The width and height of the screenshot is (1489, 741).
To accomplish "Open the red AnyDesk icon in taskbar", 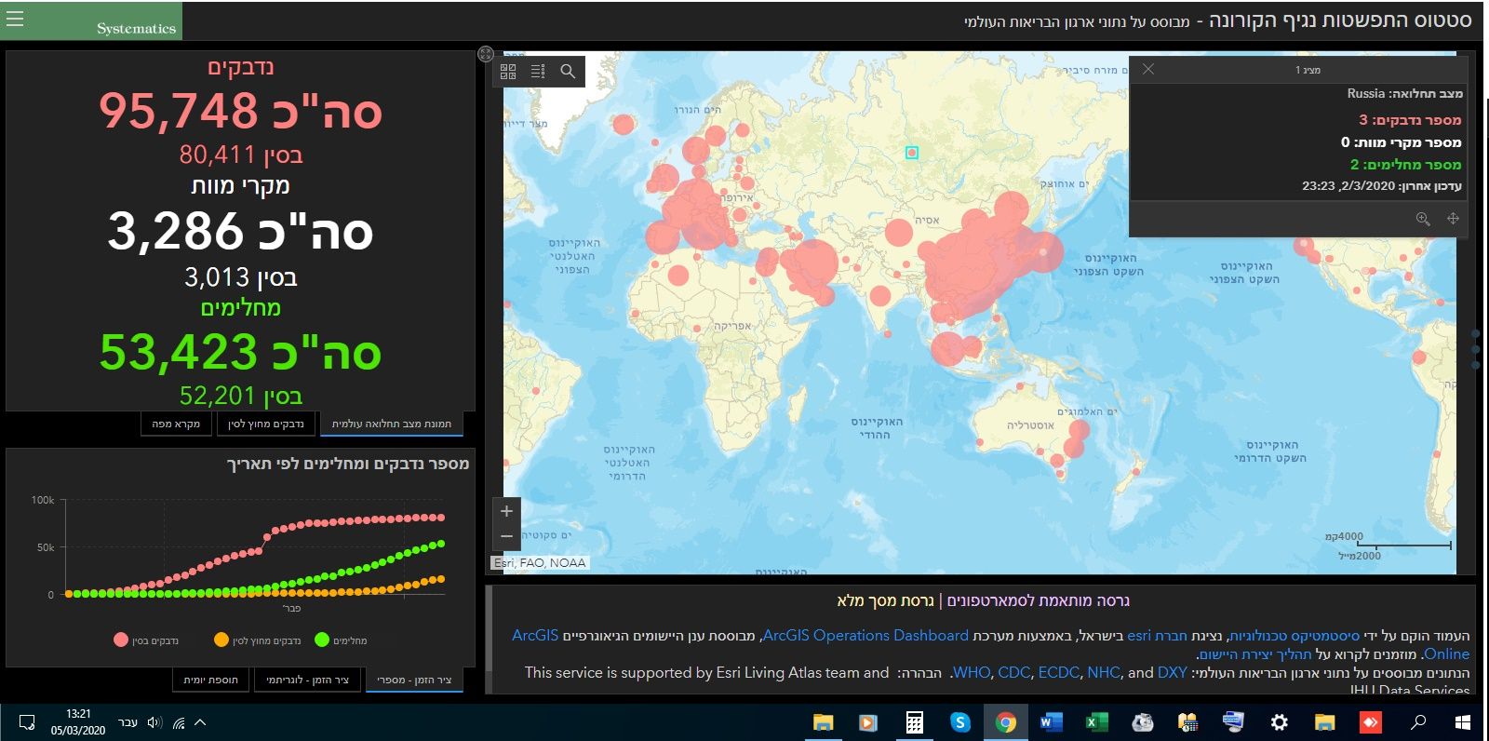I will coord(1371,722).
